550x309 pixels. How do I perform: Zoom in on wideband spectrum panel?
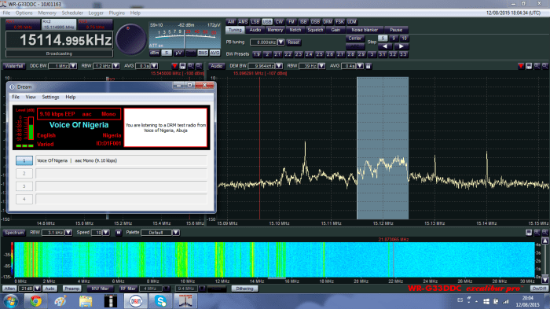[537, 233]
